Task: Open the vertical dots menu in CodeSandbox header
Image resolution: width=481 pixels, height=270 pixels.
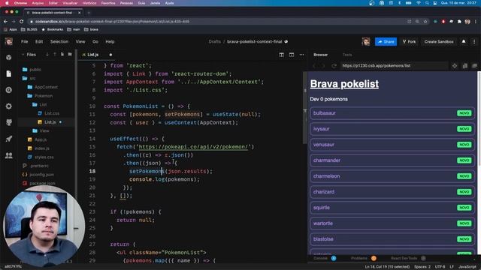Action: pos(474,42)
